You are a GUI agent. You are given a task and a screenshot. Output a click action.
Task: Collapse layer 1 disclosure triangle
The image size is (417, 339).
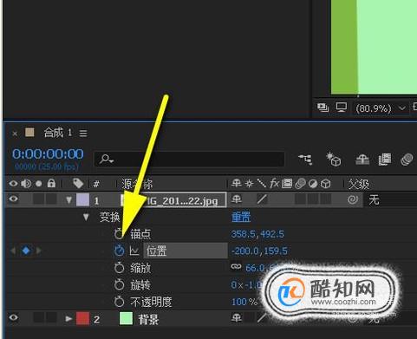(x=68, y=200)
